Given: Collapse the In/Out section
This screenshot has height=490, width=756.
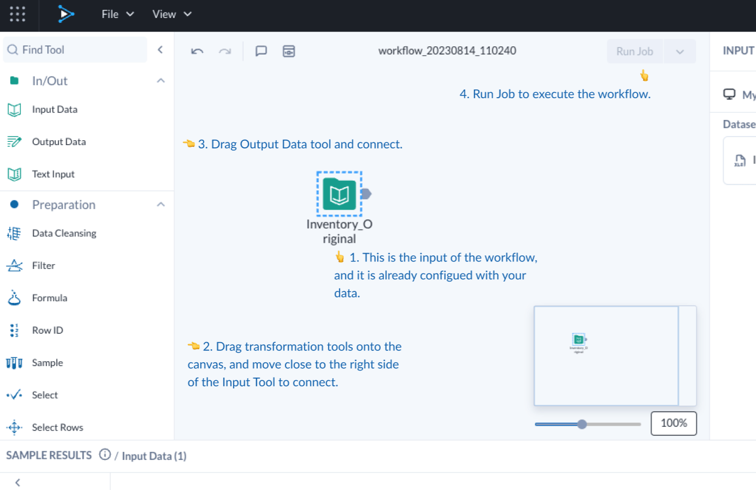Looking at the screenshot, I should (x=161, y=81).
